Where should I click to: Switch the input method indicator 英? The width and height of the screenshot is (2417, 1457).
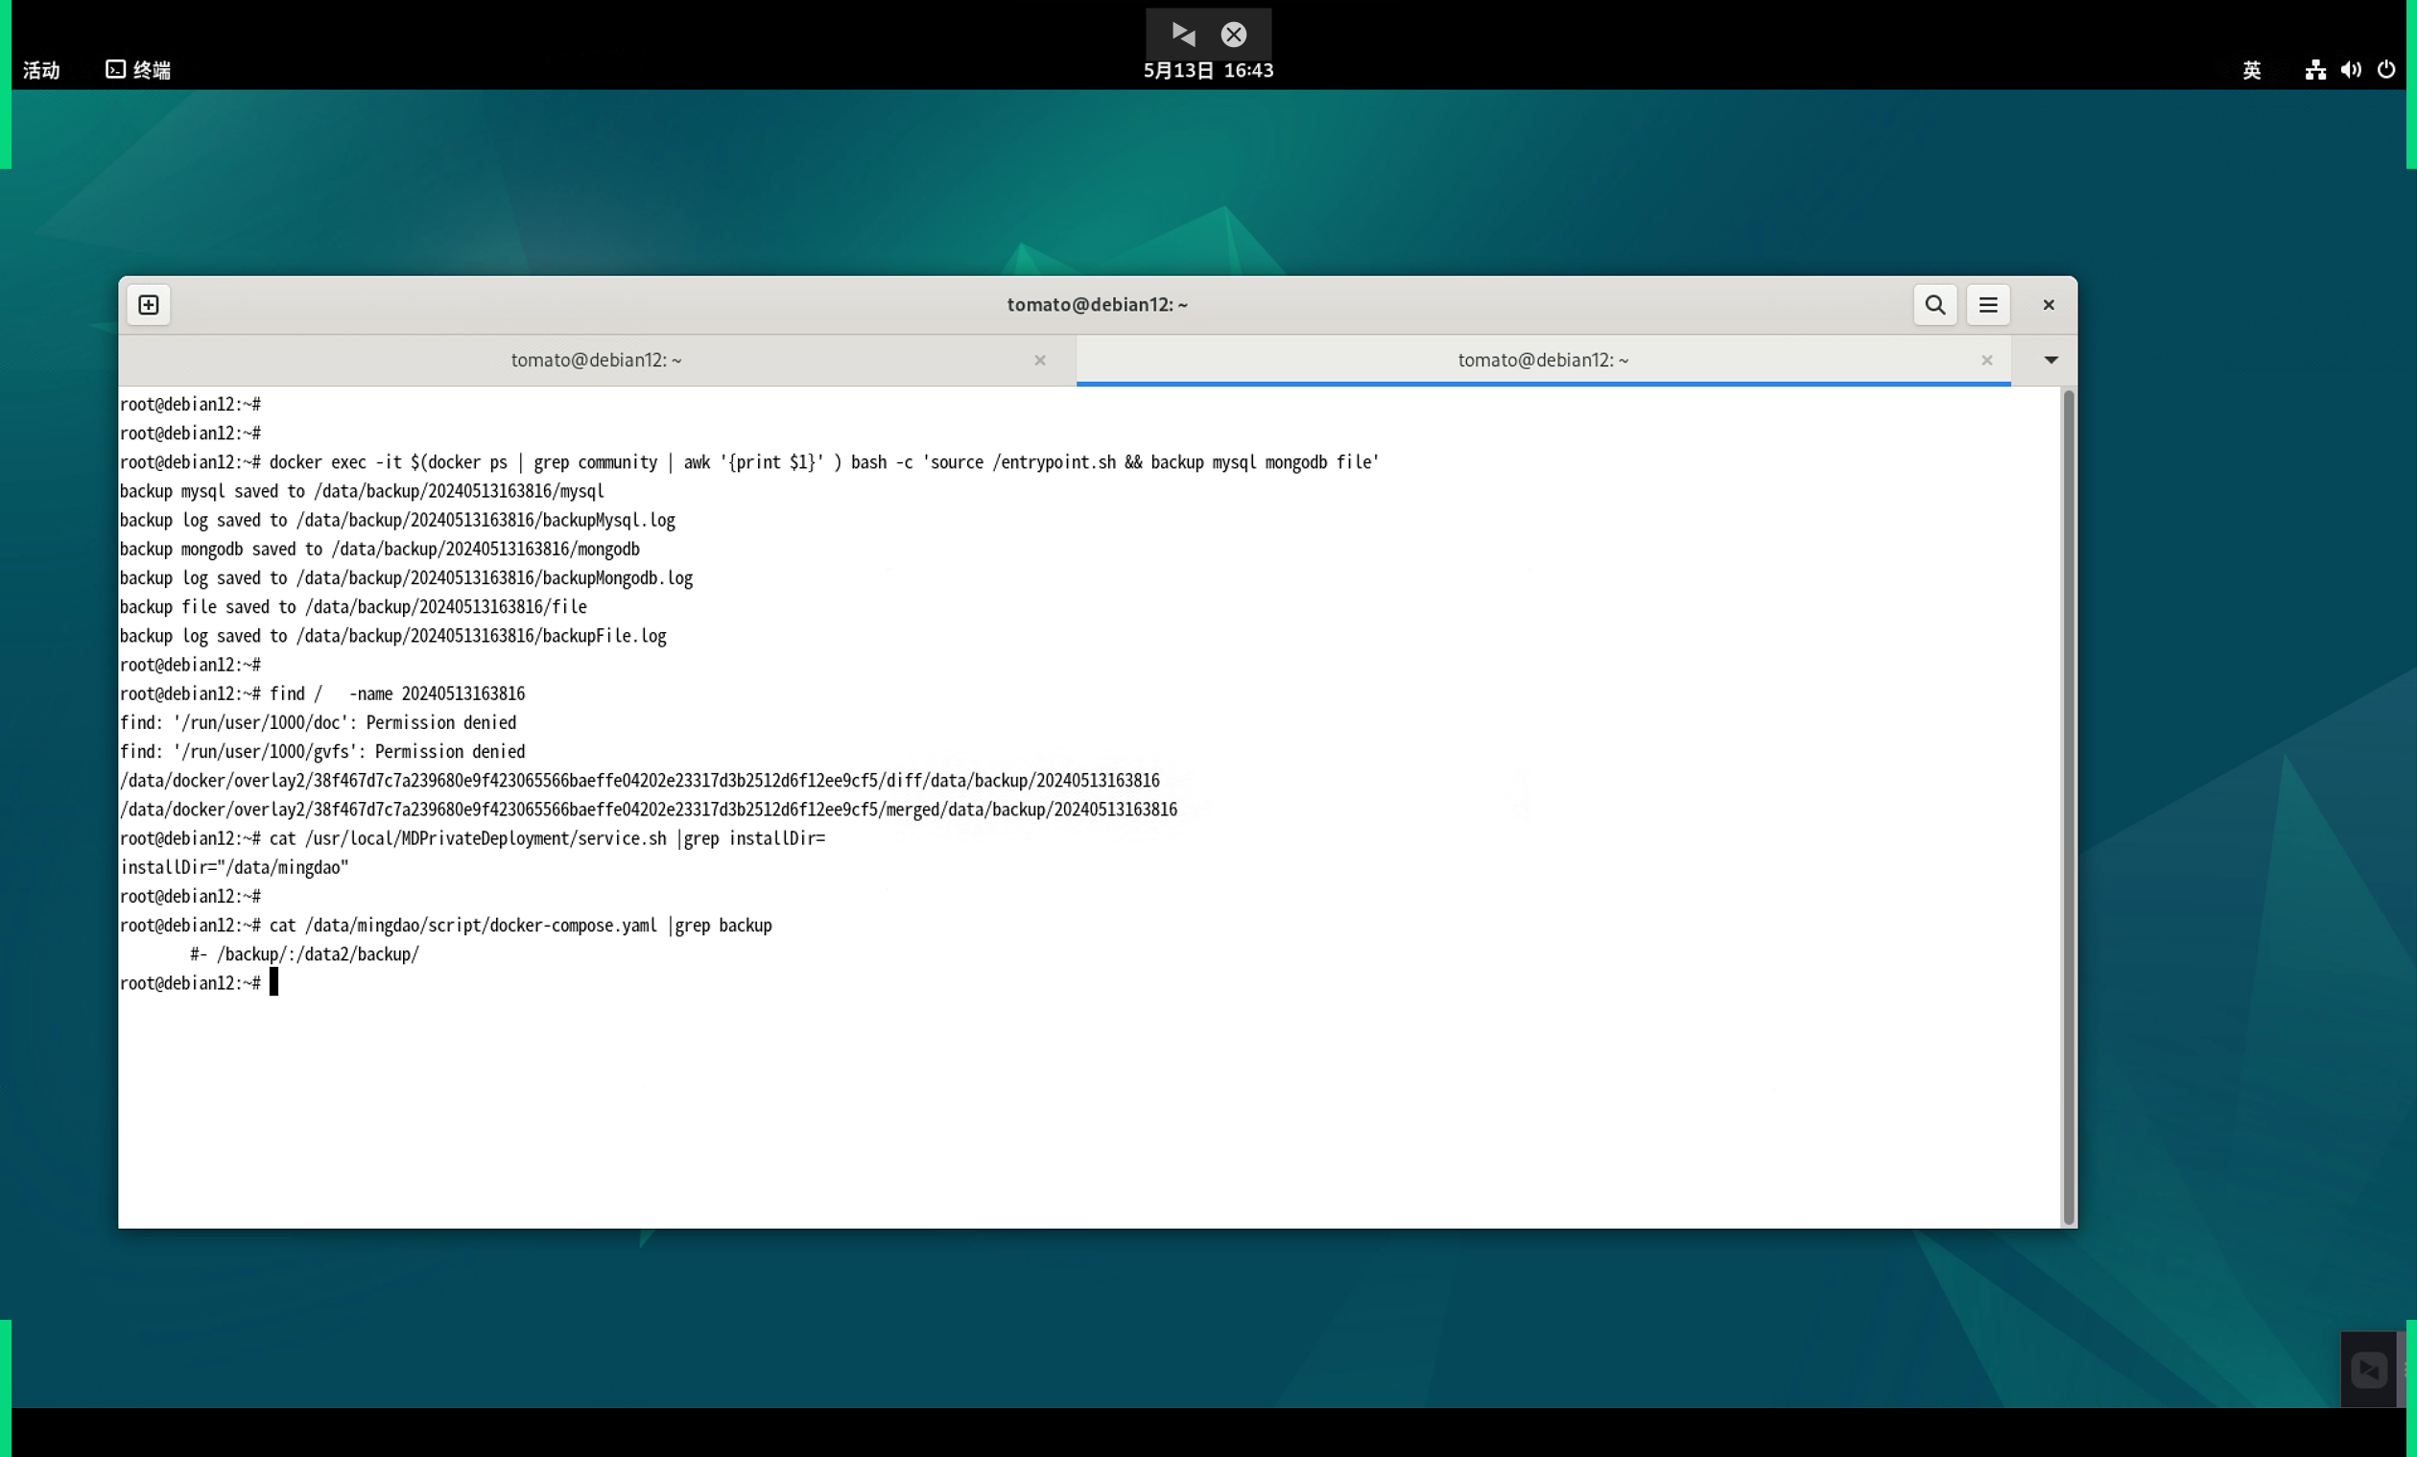tap(2251, 70)
